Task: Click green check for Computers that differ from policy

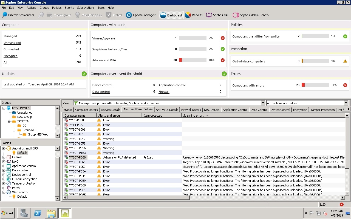Action: [345, 36]
